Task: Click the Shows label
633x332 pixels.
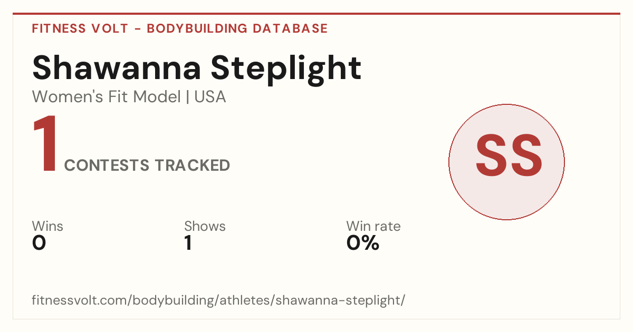Action: click(205, 227)
